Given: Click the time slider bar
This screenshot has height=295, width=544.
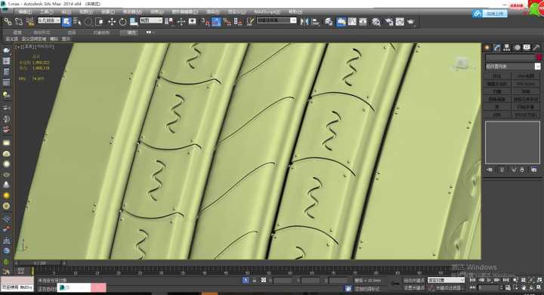Looking at the screenshot, I should point(40,263).
